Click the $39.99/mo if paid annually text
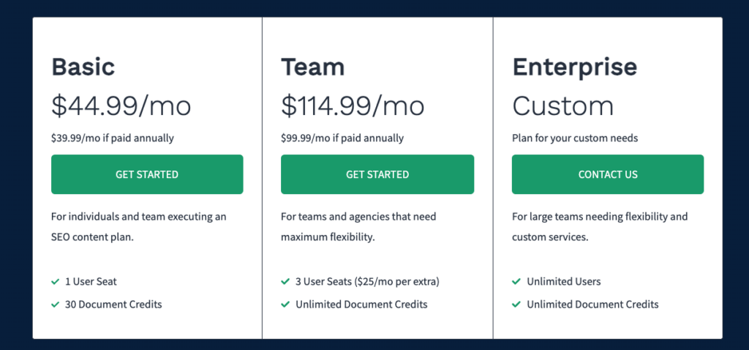 113,138
